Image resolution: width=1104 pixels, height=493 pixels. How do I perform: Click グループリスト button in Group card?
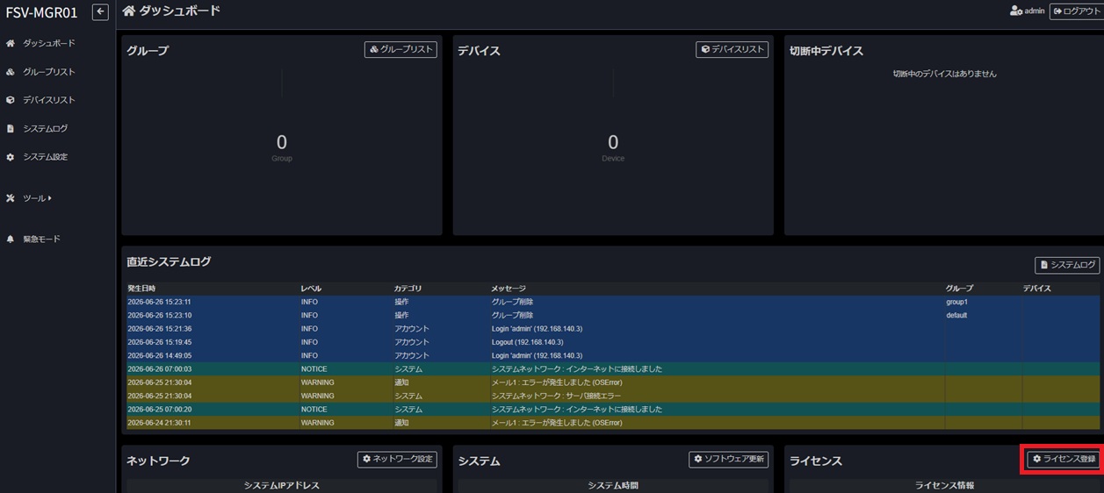(x=400, y=50)
